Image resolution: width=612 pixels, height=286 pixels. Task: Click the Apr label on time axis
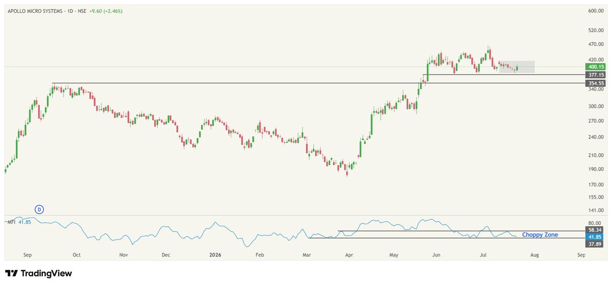point(349,255)
